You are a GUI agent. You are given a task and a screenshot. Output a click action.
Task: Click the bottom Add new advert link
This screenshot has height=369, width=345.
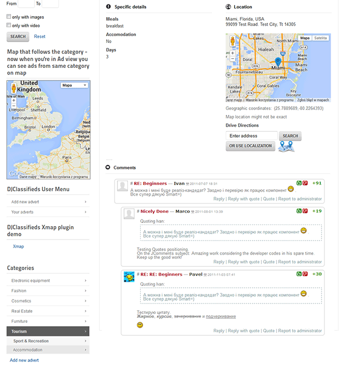[x=24, y=360]
